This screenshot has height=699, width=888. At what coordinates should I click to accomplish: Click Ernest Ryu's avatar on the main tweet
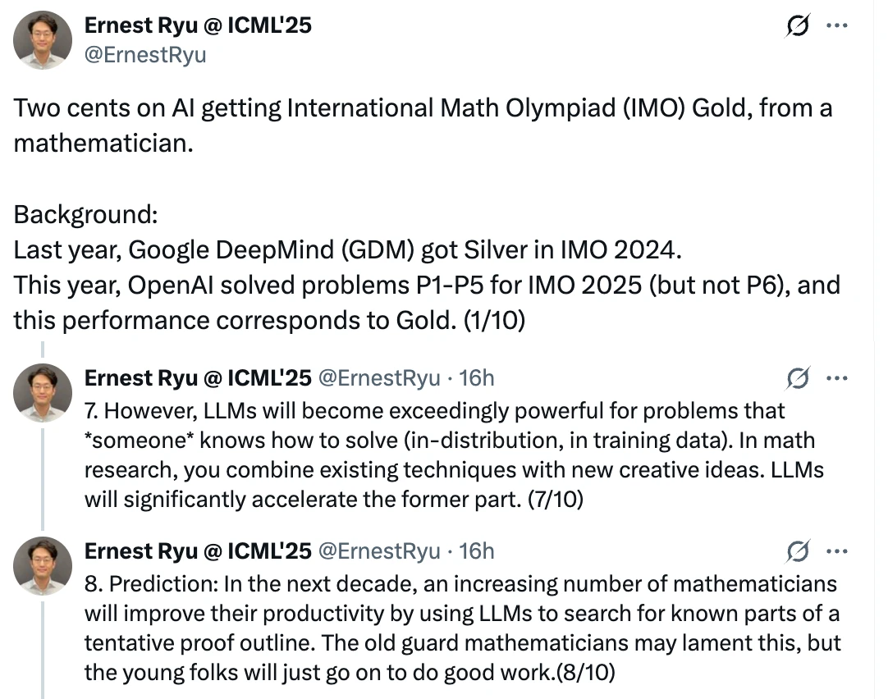[43, 40]
